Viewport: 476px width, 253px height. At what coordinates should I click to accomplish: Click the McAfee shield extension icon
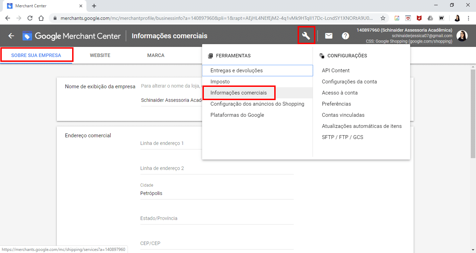click(419, 18)
